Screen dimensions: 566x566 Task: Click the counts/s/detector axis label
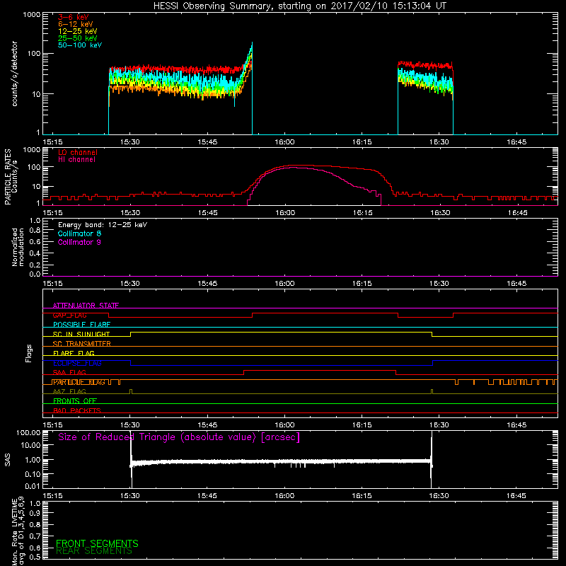pos(14,74)
